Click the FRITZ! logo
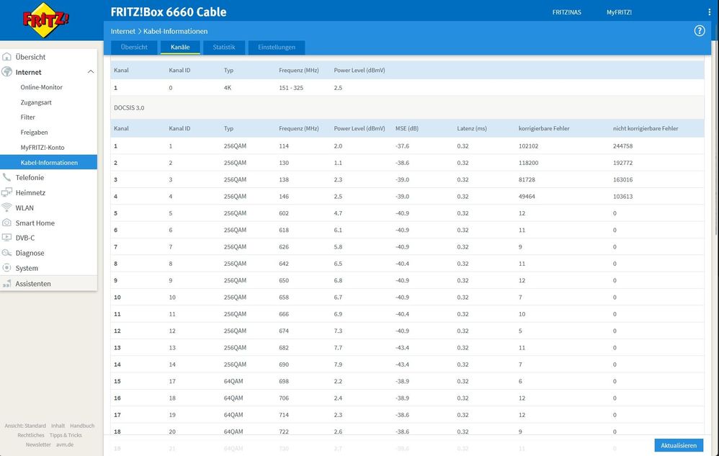719x456 pixels. click(46, 20)
